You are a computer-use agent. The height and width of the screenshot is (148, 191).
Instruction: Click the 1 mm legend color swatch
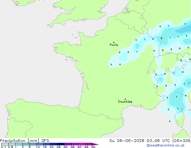click(x=19, y=144)
